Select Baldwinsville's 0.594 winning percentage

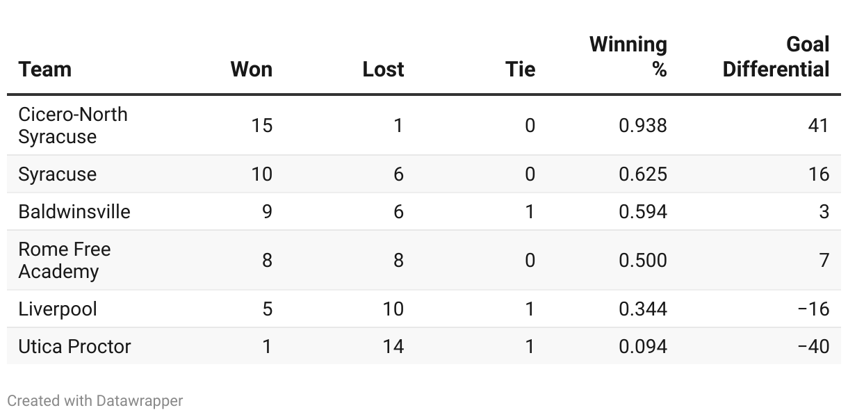pyautogui.click(x=643, y=211)
